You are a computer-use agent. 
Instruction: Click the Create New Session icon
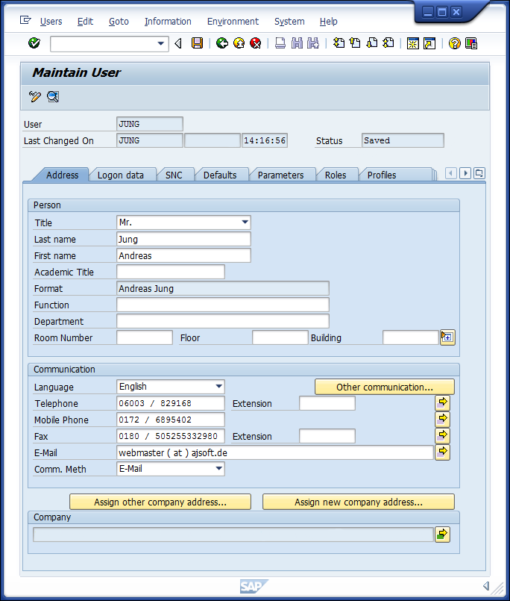[x=413, y=43]
